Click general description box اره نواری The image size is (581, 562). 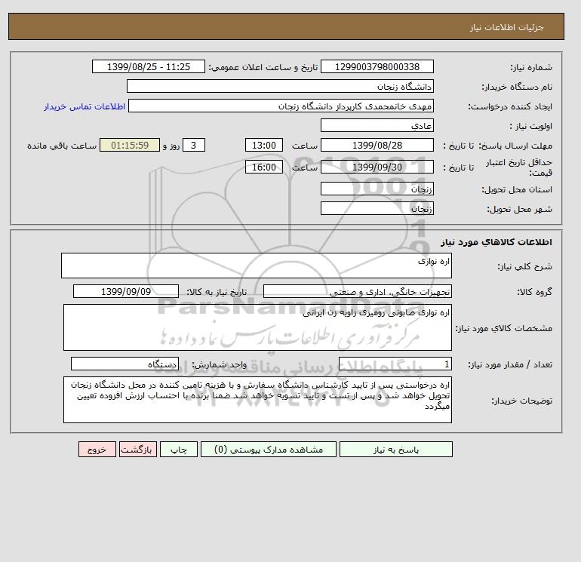[x=257, y=266]
